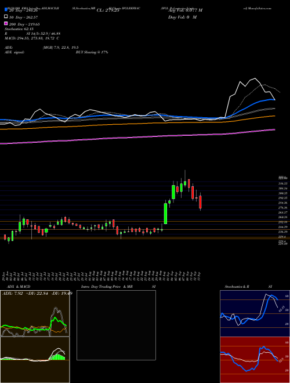Click the 'Avg Vol: 0.077 M' text
Image resolution: width=290 pixels, height=383 pixels.
click(x=185, y=10)
